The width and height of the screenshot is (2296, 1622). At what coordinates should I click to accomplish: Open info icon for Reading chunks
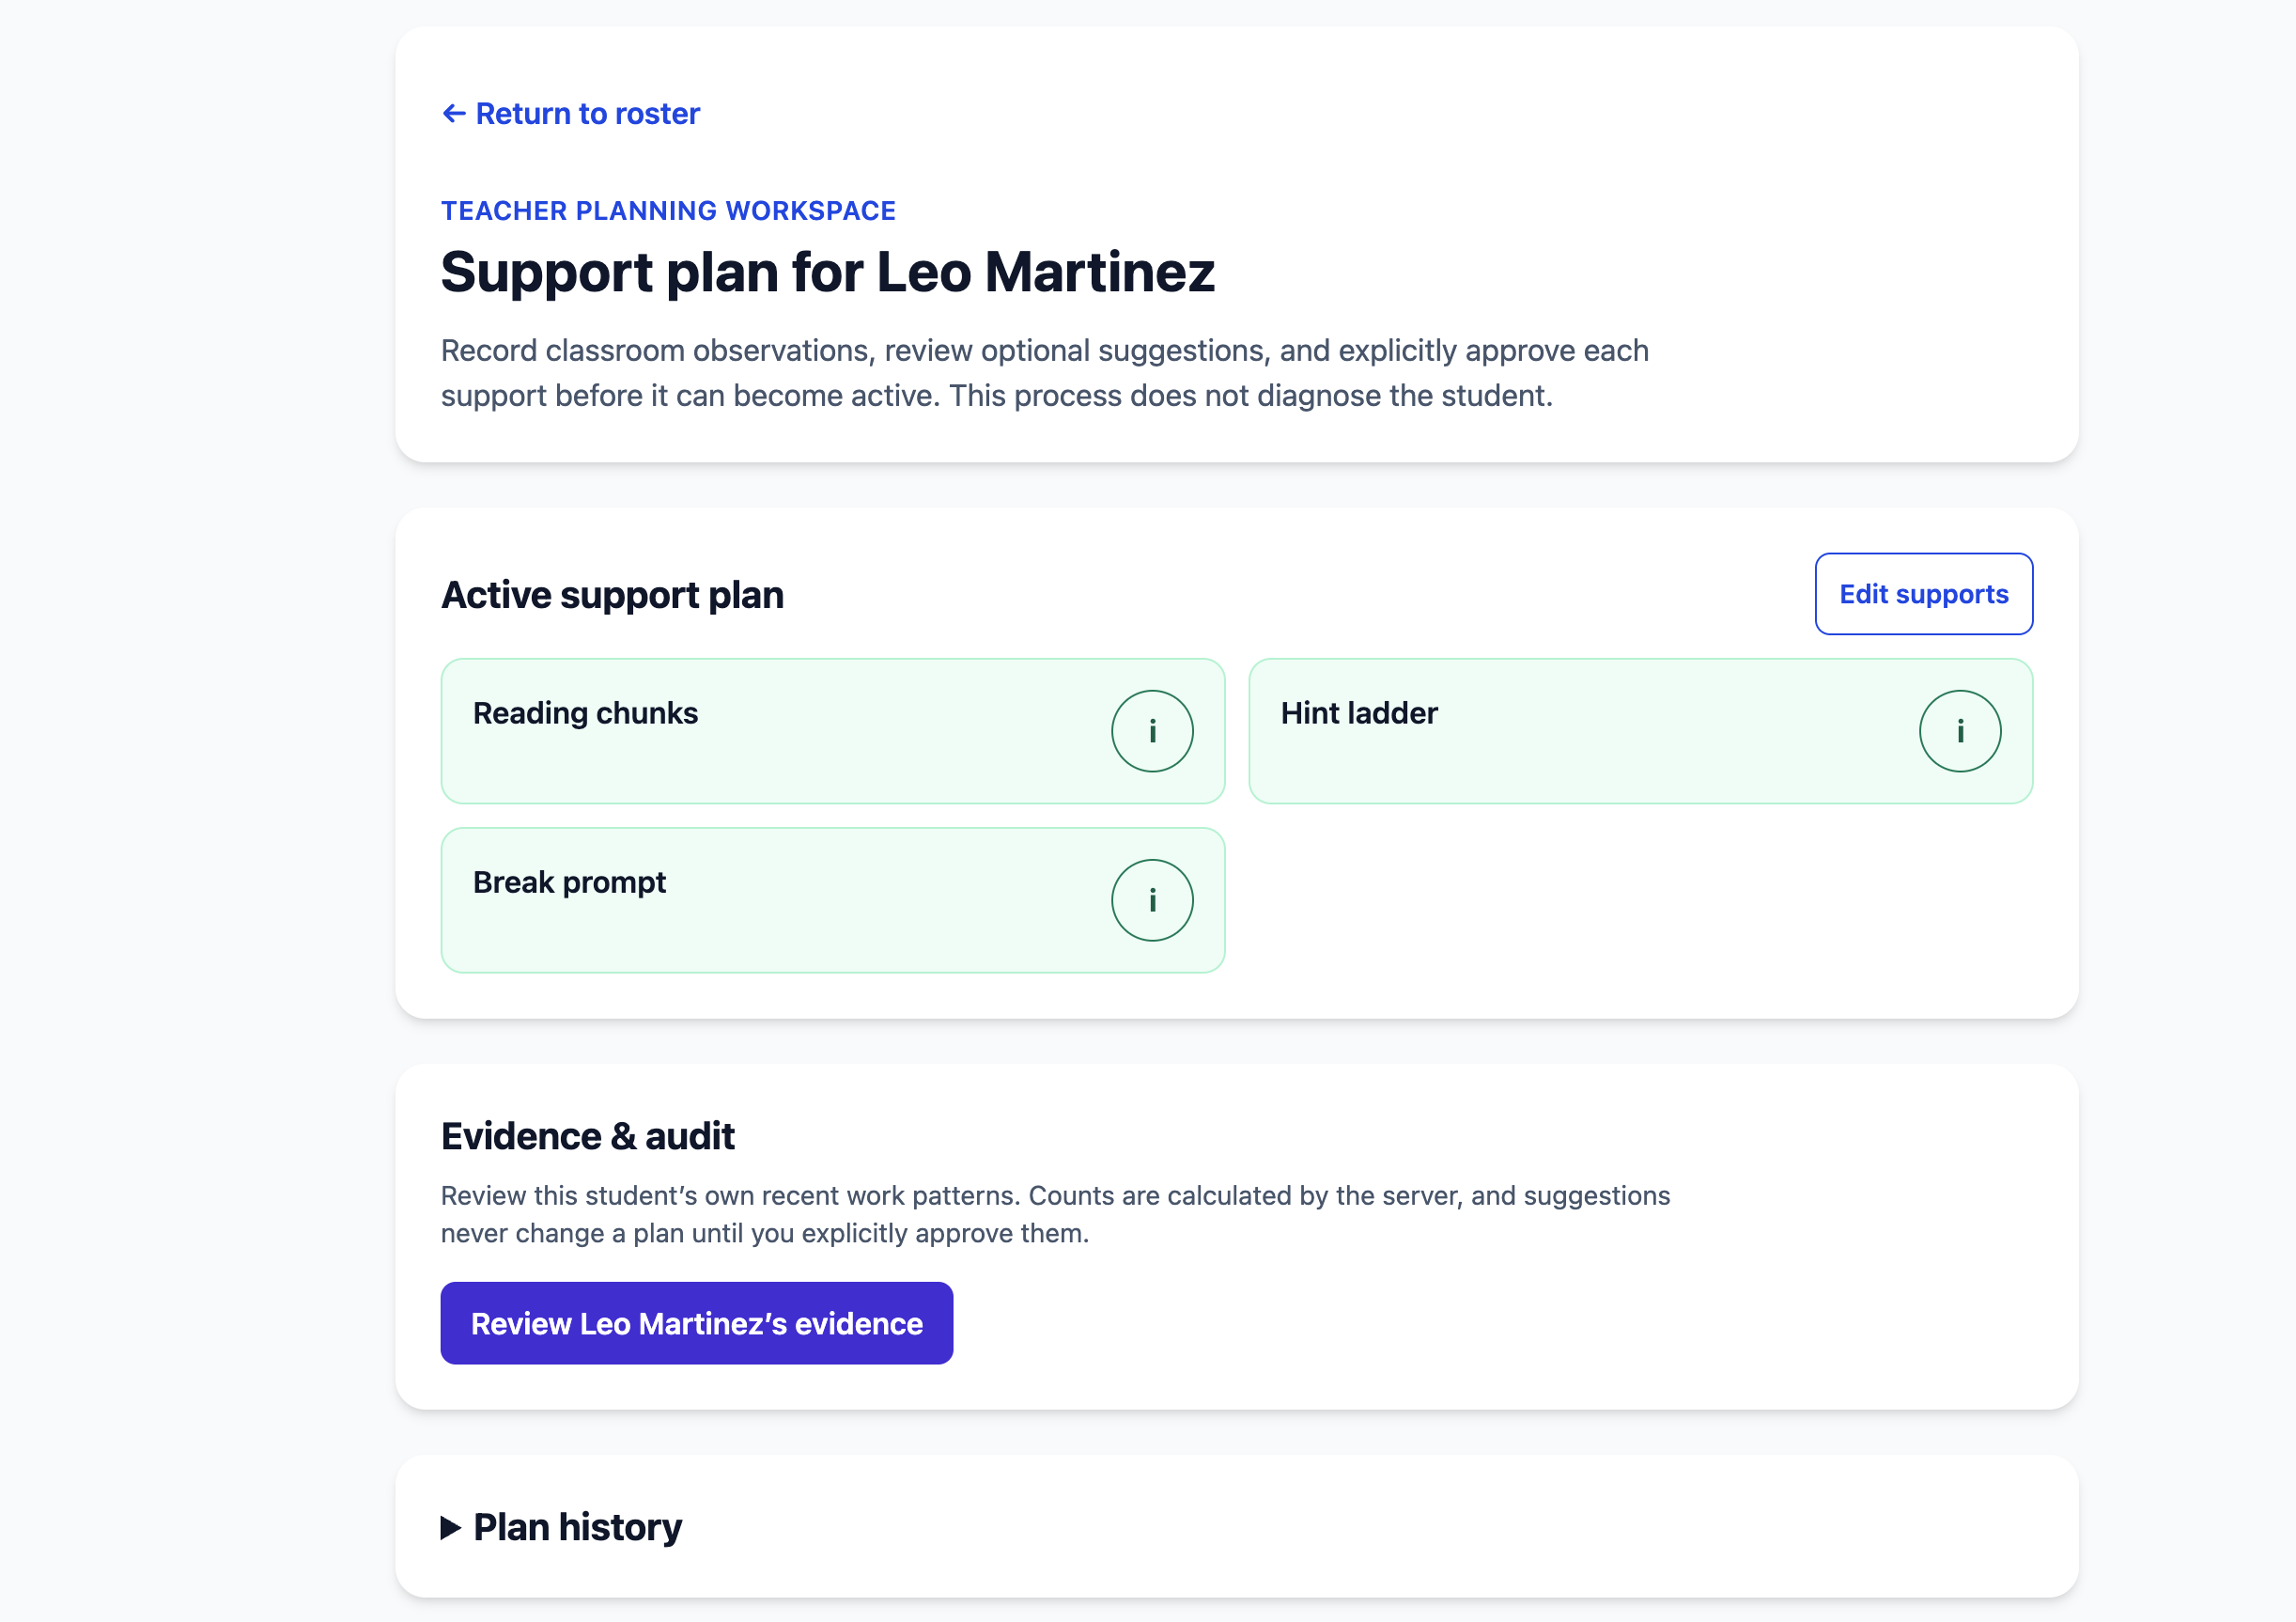[x=1152, y=730]
